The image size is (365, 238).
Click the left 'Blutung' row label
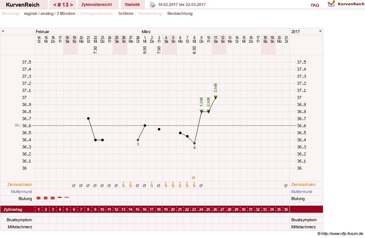point(25,199)
